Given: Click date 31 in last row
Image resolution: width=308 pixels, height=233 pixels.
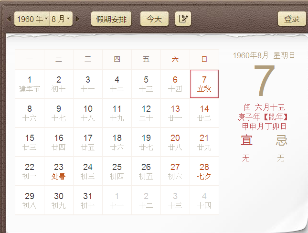Looking at the screenshot, I should point(88,201).
